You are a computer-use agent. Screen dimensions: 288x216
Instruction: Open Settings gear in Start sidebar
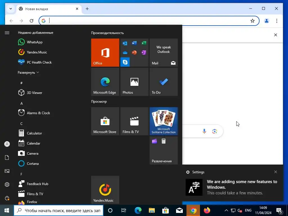click(7, 184)
